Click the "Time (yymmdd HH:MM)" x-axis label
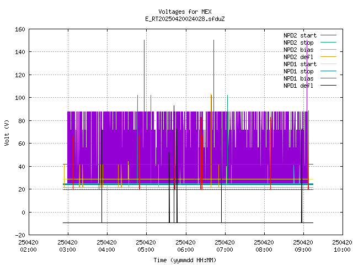The image size is (353, 265). (185, 259)
